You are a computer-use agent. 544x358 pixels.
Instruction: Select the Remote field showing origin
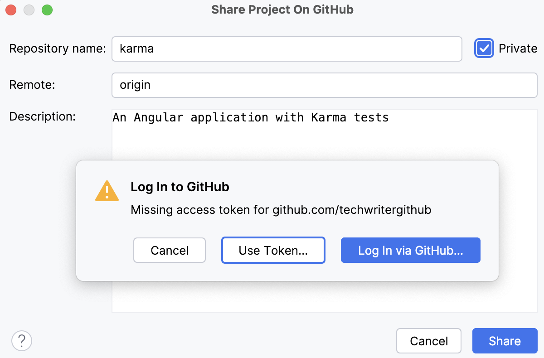[x=324, y=85]
